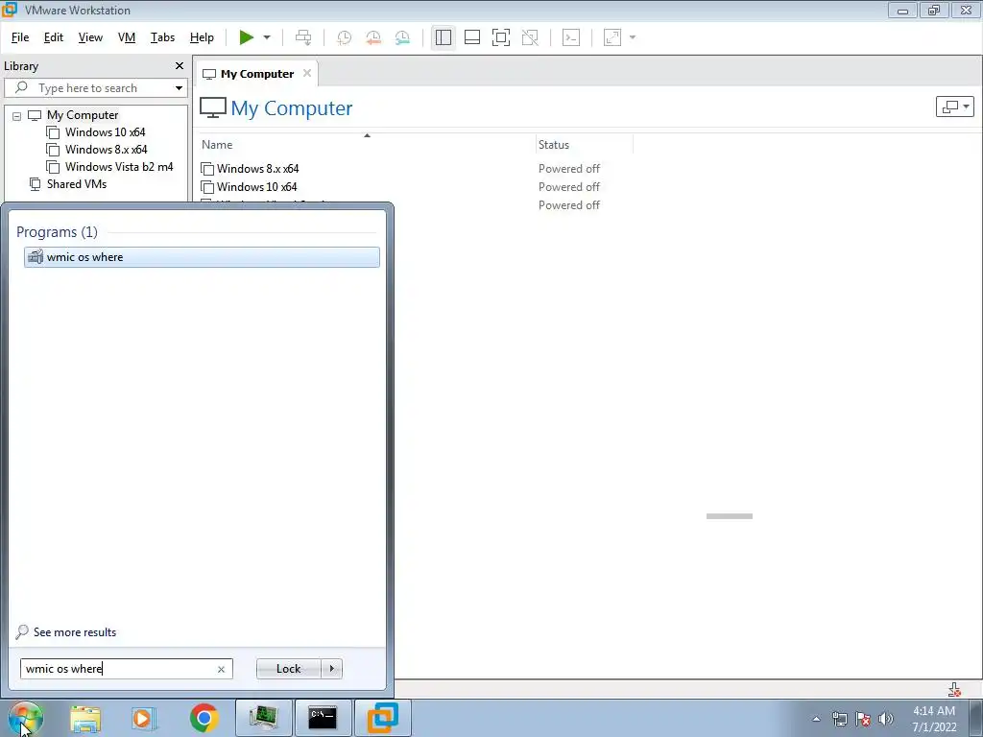Image resolution: width=983 pixels, height=737 pixels.
Task: Open the console view icon
Action: click(571, 37)
